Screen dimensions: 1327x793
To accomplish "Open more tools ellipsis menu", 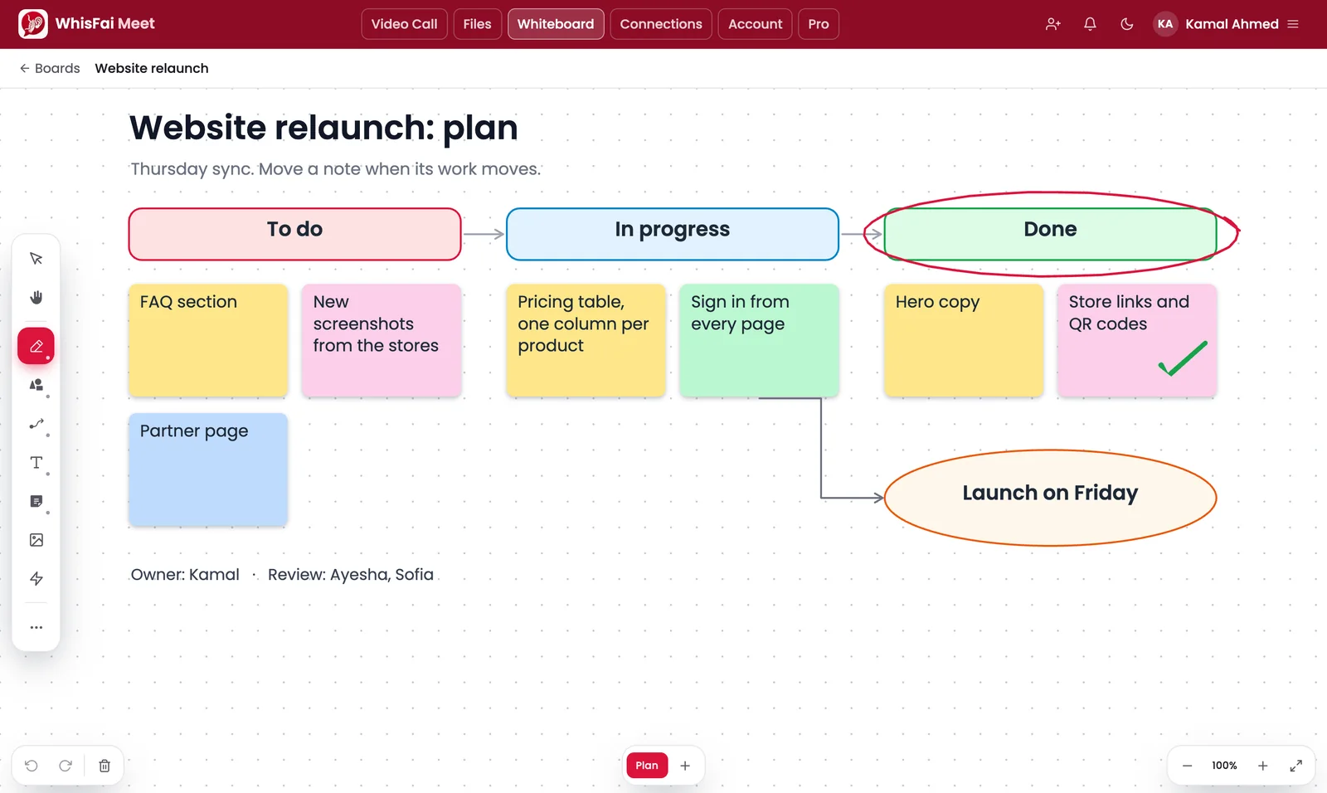I will 36,627.
